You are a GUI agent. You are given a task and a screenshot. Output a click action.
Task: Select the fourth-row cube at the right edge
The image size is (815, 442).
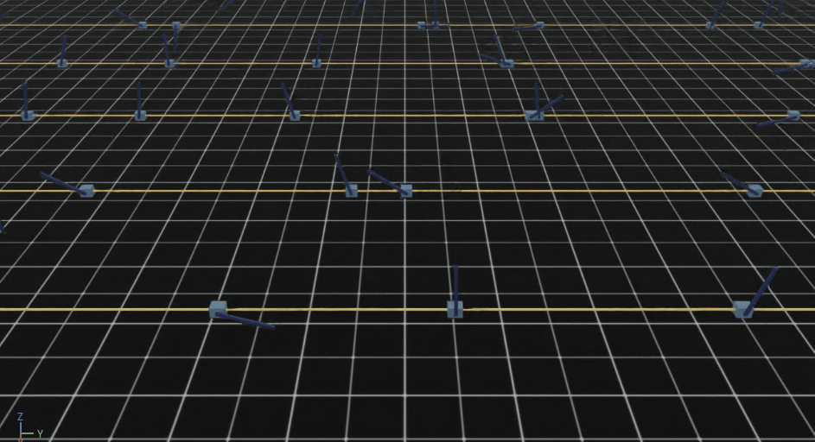[x=805, y=63]
